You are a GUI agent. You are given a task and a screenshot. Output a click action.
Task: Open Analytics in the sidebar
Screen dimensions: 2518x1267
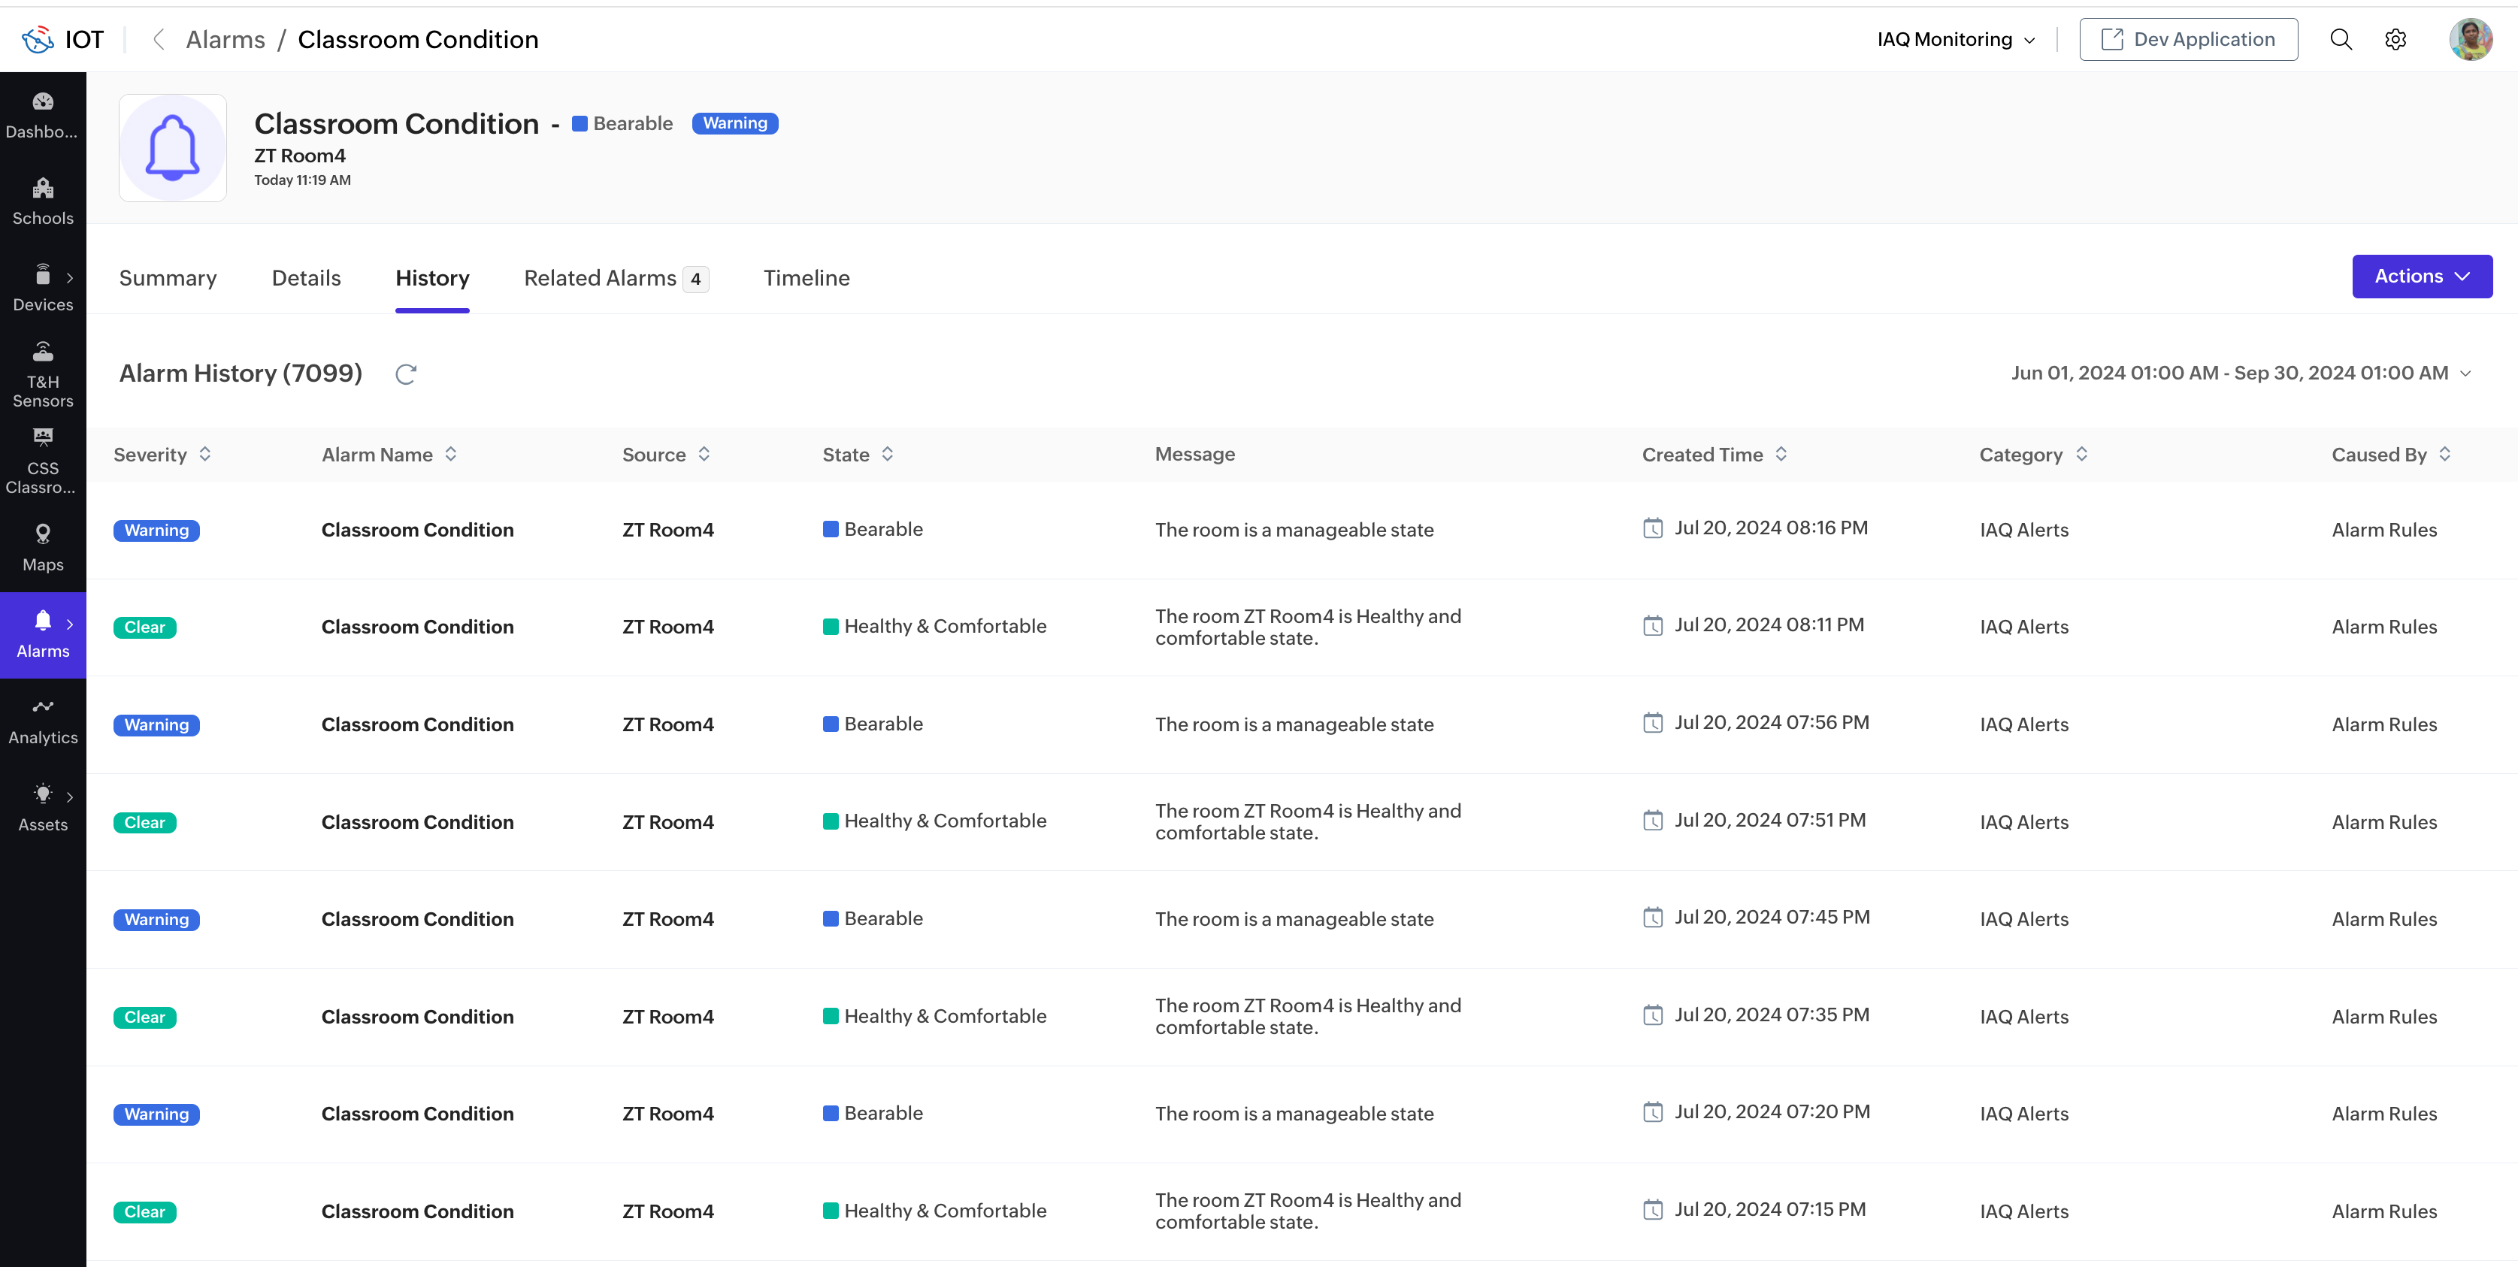coord(42,721)
